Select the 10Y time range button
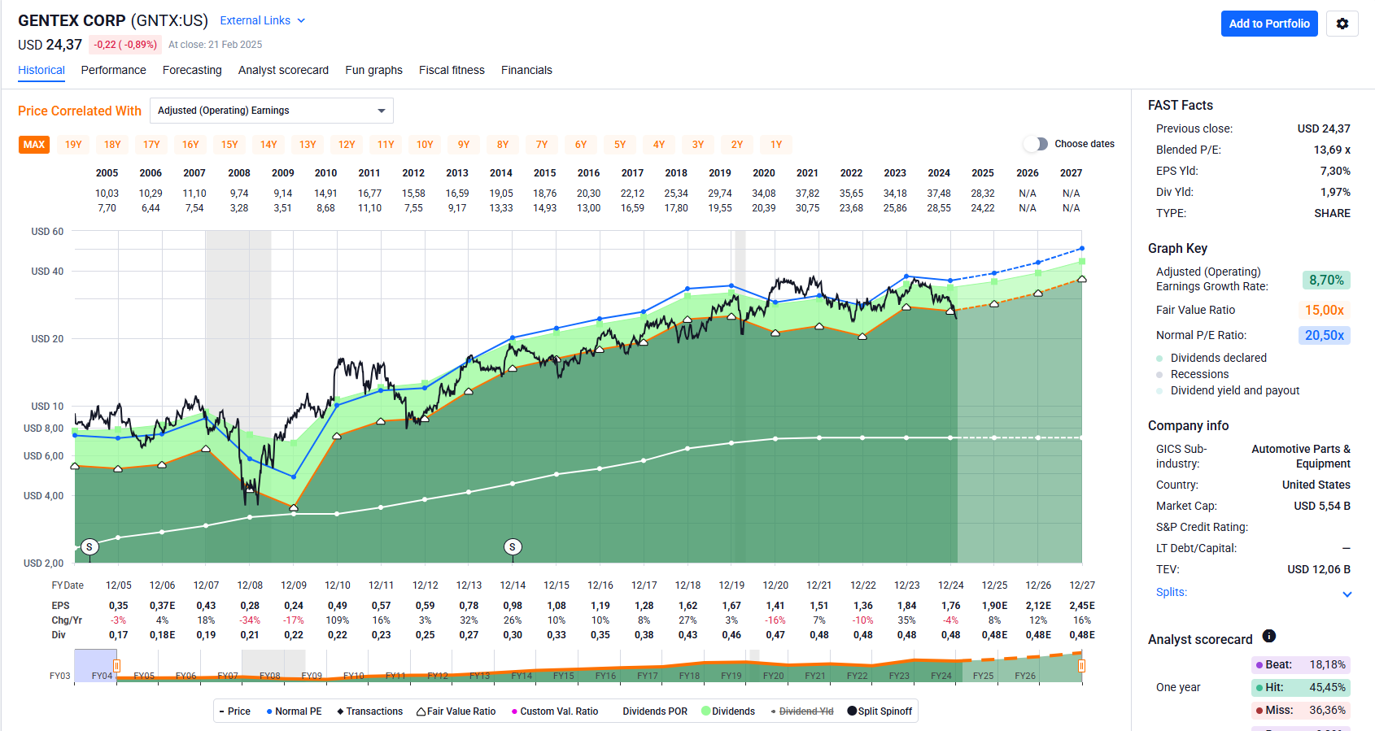 tap(425, 145)
